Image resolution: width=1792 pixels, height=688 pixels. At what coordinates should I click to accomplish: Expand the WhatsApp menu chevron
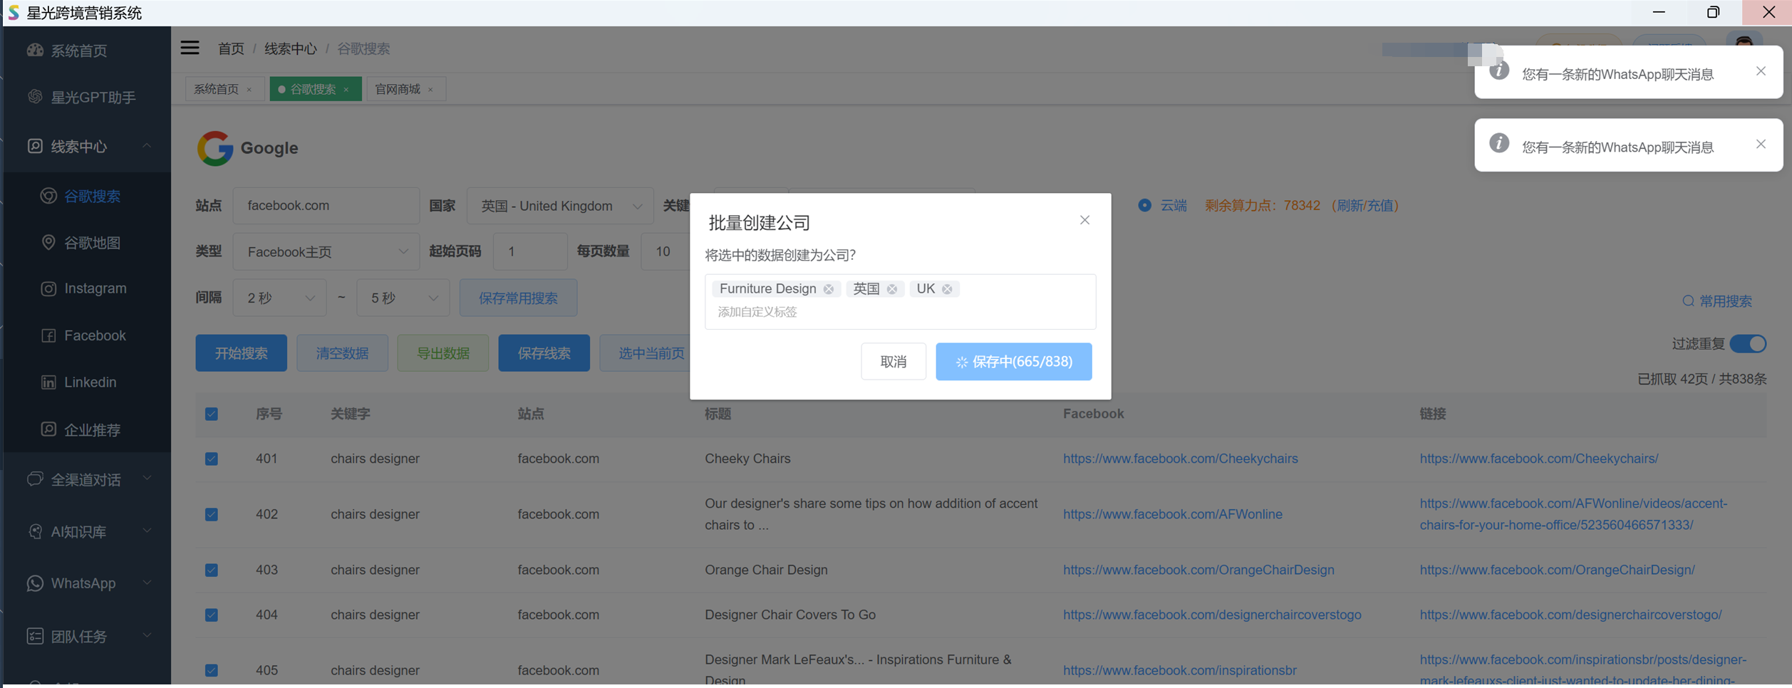pyautogui.click(x=147, y=583)
